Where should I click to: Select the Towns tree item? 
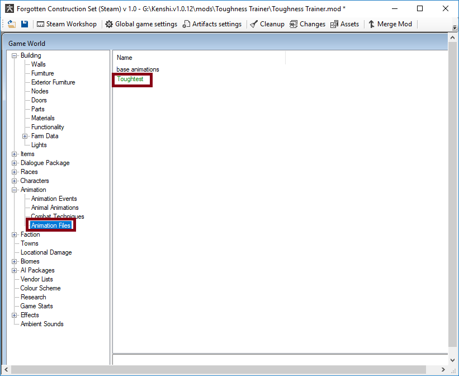click(x=29, y=243)
